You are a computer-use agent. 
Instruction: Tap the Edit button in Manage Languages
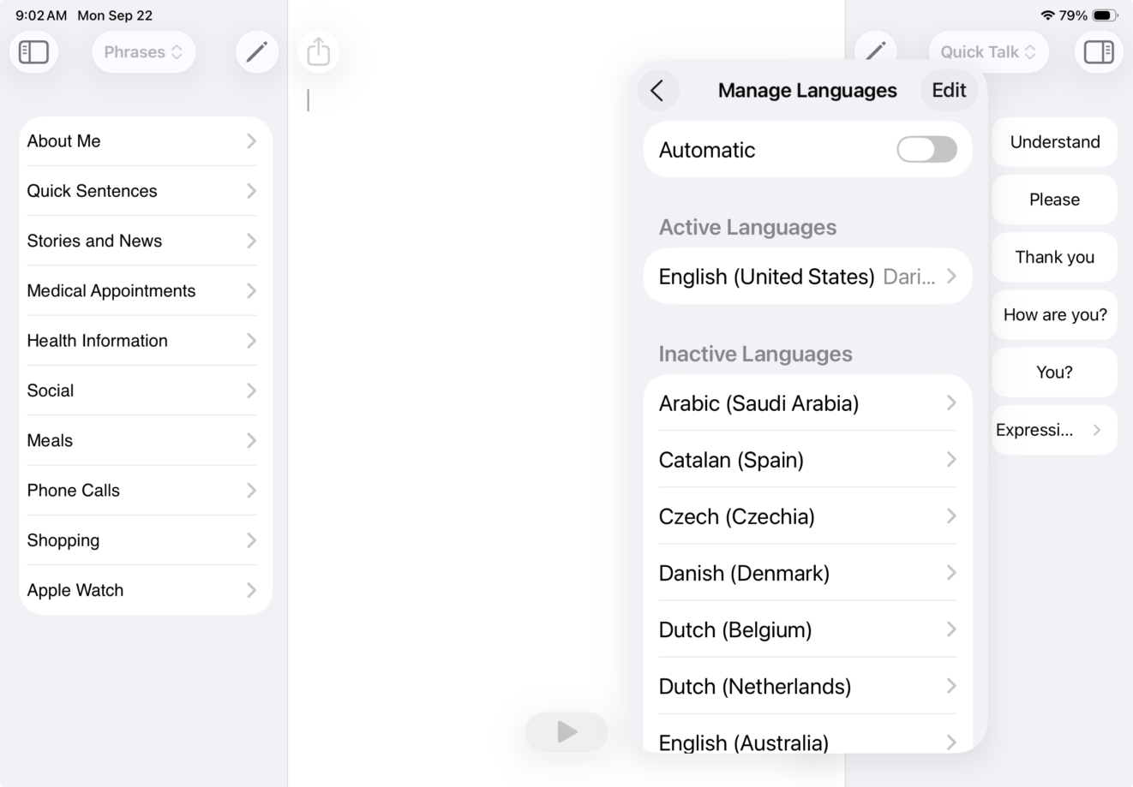tap(948, 90)
